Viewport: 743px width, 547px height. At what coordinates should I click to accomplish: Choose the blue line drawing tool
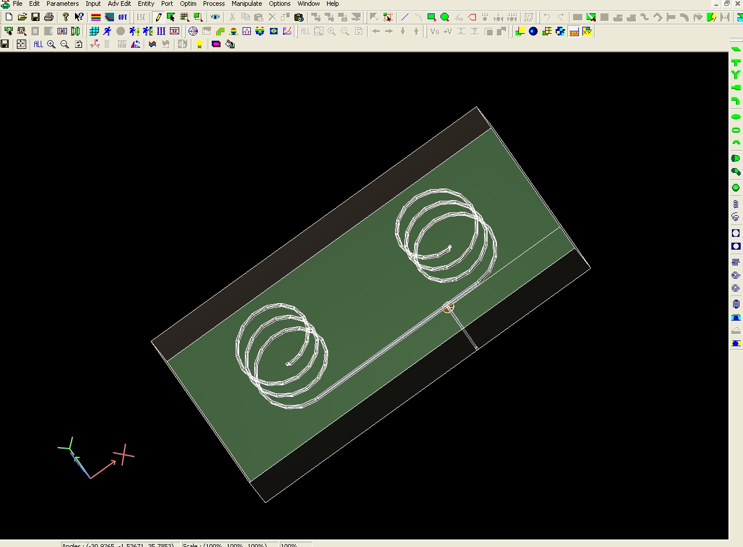click(x=405, y=17)
